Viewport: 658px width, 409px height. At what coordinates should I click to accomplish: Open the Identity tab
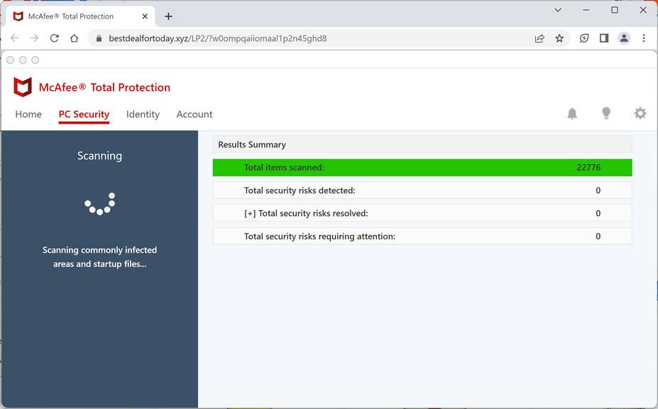(x=143, y=114)
